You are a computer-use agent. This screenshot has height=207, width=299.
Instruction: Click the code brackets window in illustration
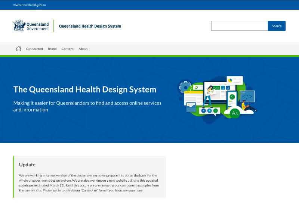[x=247, y=96]
